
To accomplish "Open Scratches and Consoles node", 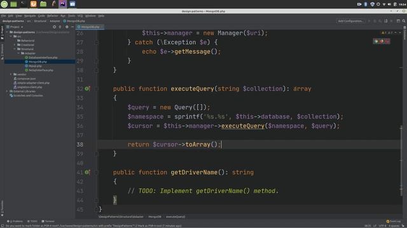I will pyautogui.click(x=28, y=96).
